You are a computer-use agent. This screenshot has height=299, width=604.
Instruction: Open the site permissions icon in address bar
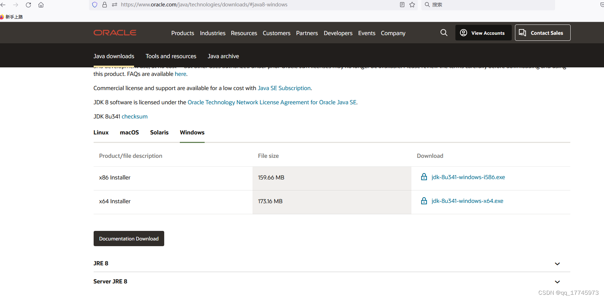point(115,5)
